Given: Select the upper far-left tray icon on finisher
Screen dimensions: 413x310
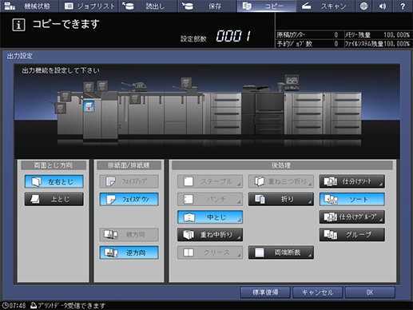Looking at the screenshot, I should [x=66, y=96].
